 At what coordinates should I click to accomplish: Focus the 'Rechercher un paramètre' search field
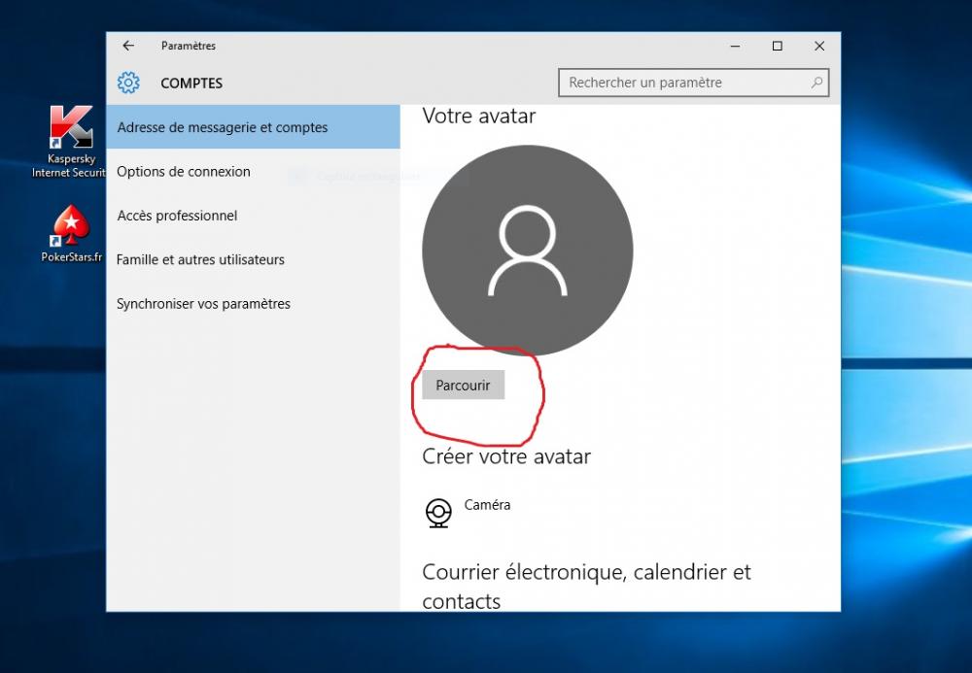click(x=685, y=83)
